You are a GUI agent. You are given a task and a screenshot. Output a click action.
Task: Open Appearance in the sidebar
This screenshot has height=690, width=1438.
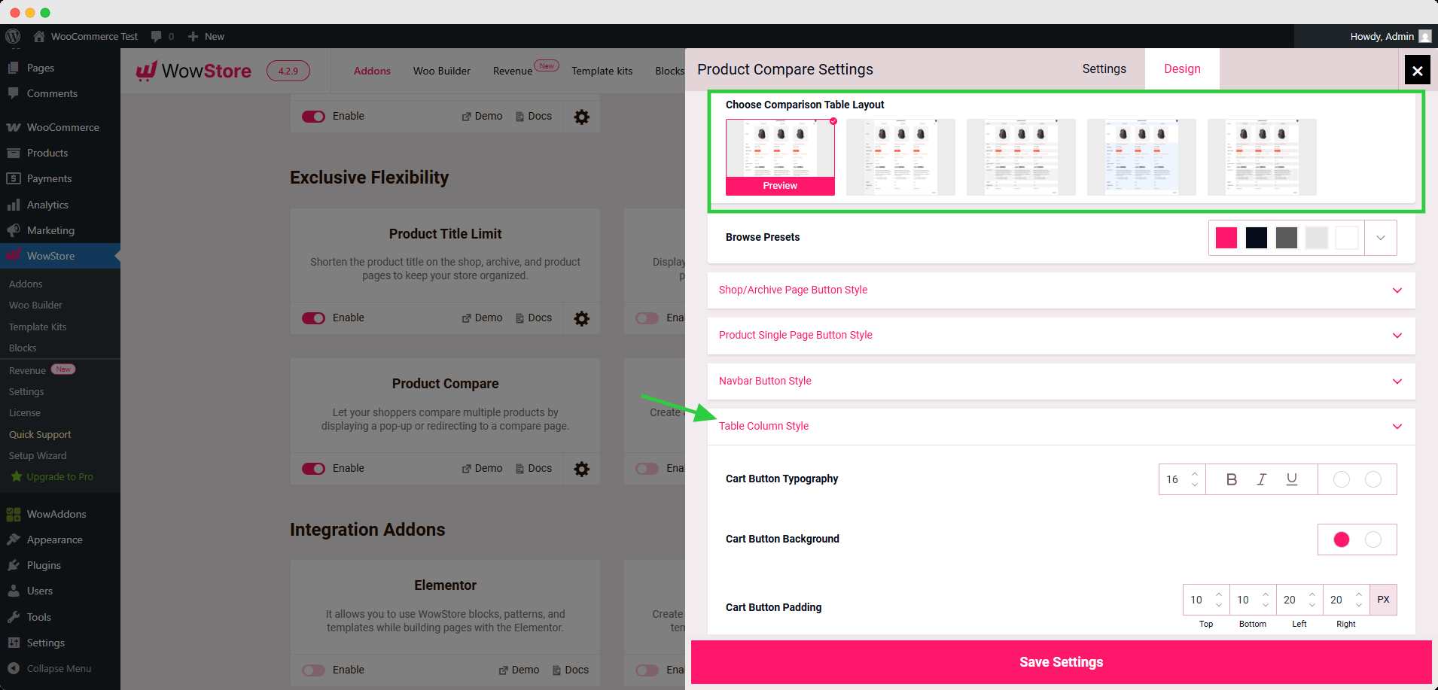coord(55,540)
